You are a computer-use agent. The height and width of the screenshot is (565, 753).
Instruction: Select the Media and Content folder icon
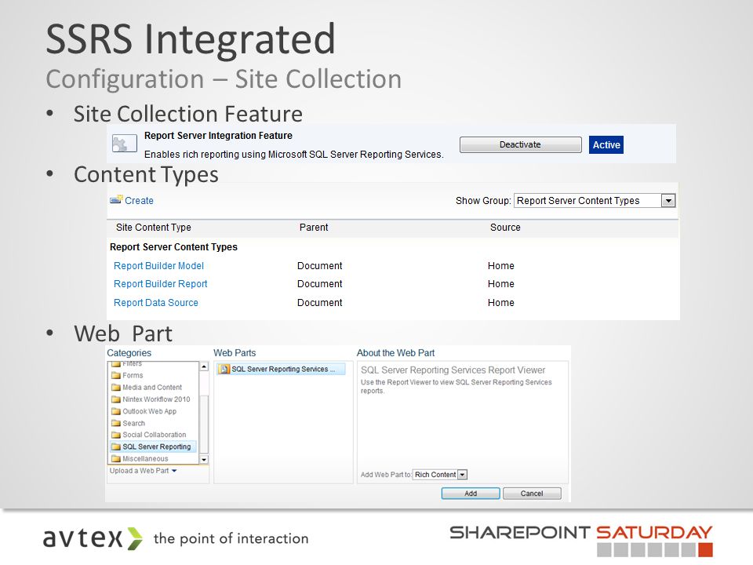pyautogui.click(x=116, y=387)
